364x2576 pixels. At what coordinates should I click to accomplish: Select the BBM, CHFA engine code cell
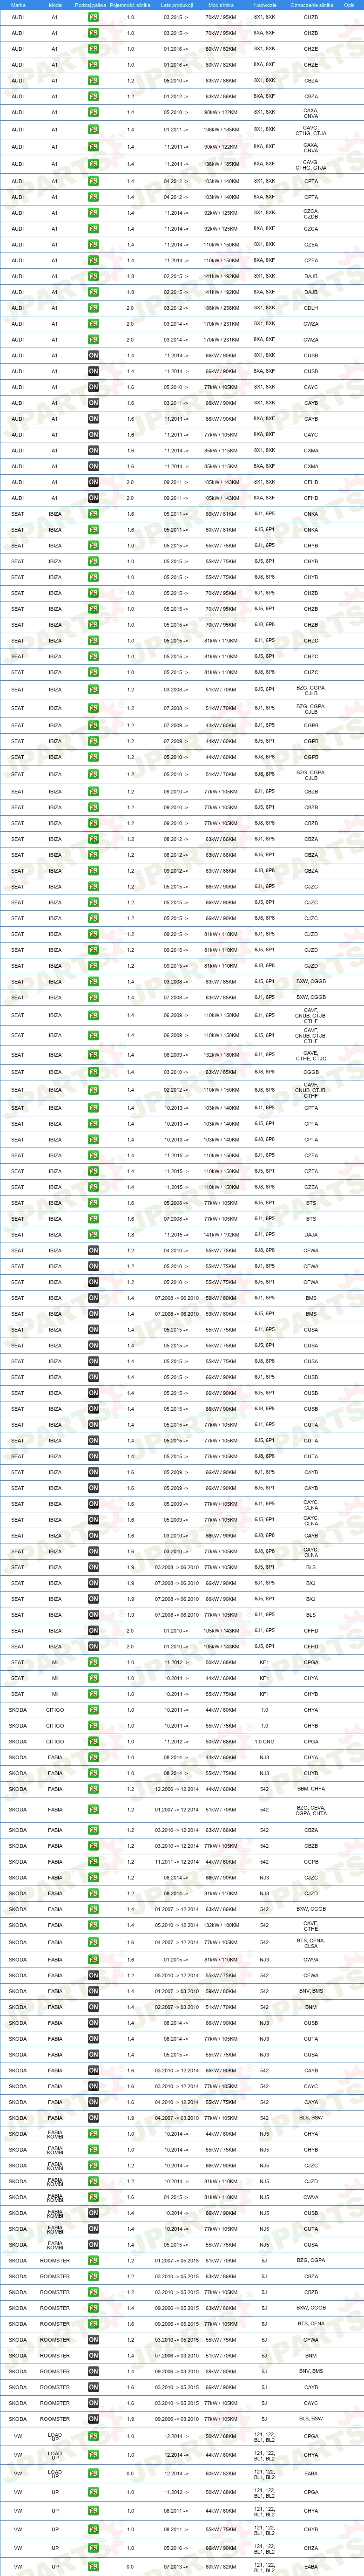pyautogui.click(x=311, y=1789)
